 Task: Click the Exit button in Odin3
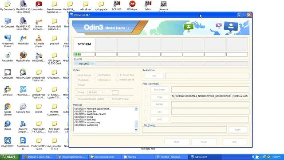click(235, 142)
